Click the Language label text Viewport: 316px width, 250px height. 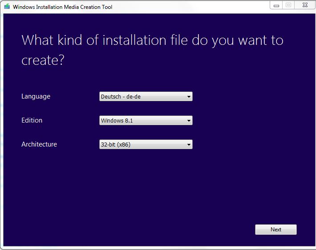[36, 96]
